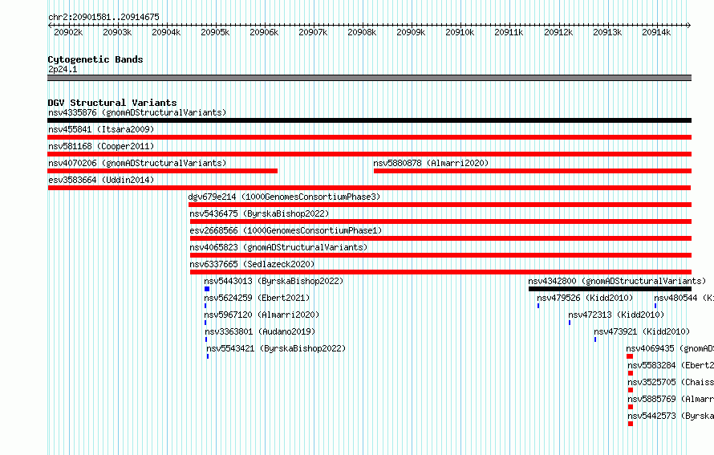Click the red bar under nsv5436475
714x455 pixels.
click(440, 221)
